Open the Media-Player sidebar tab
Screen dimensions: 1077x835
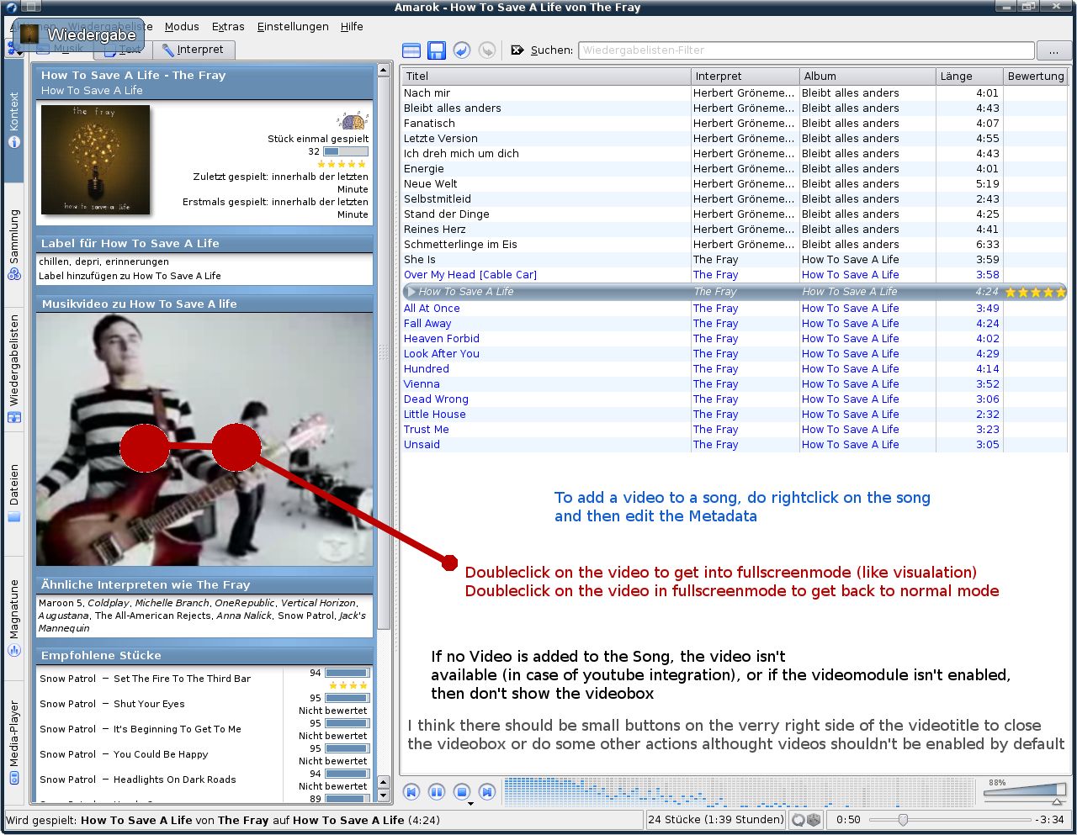(13, 743)
